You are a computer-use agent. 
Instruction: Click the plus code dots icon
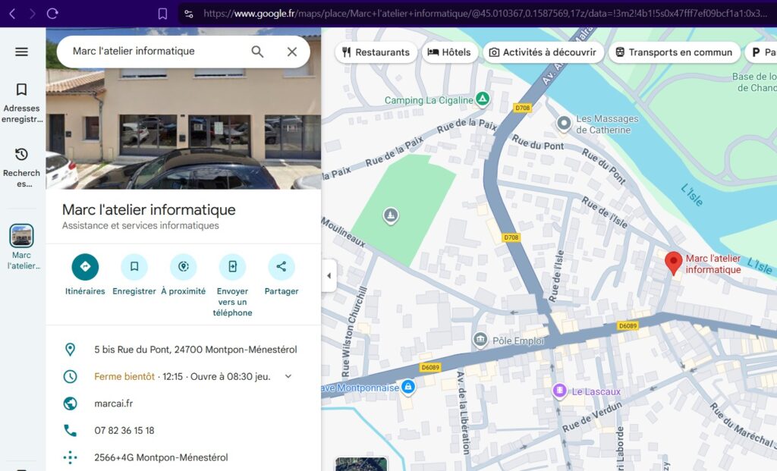click(x=71, y=457)
